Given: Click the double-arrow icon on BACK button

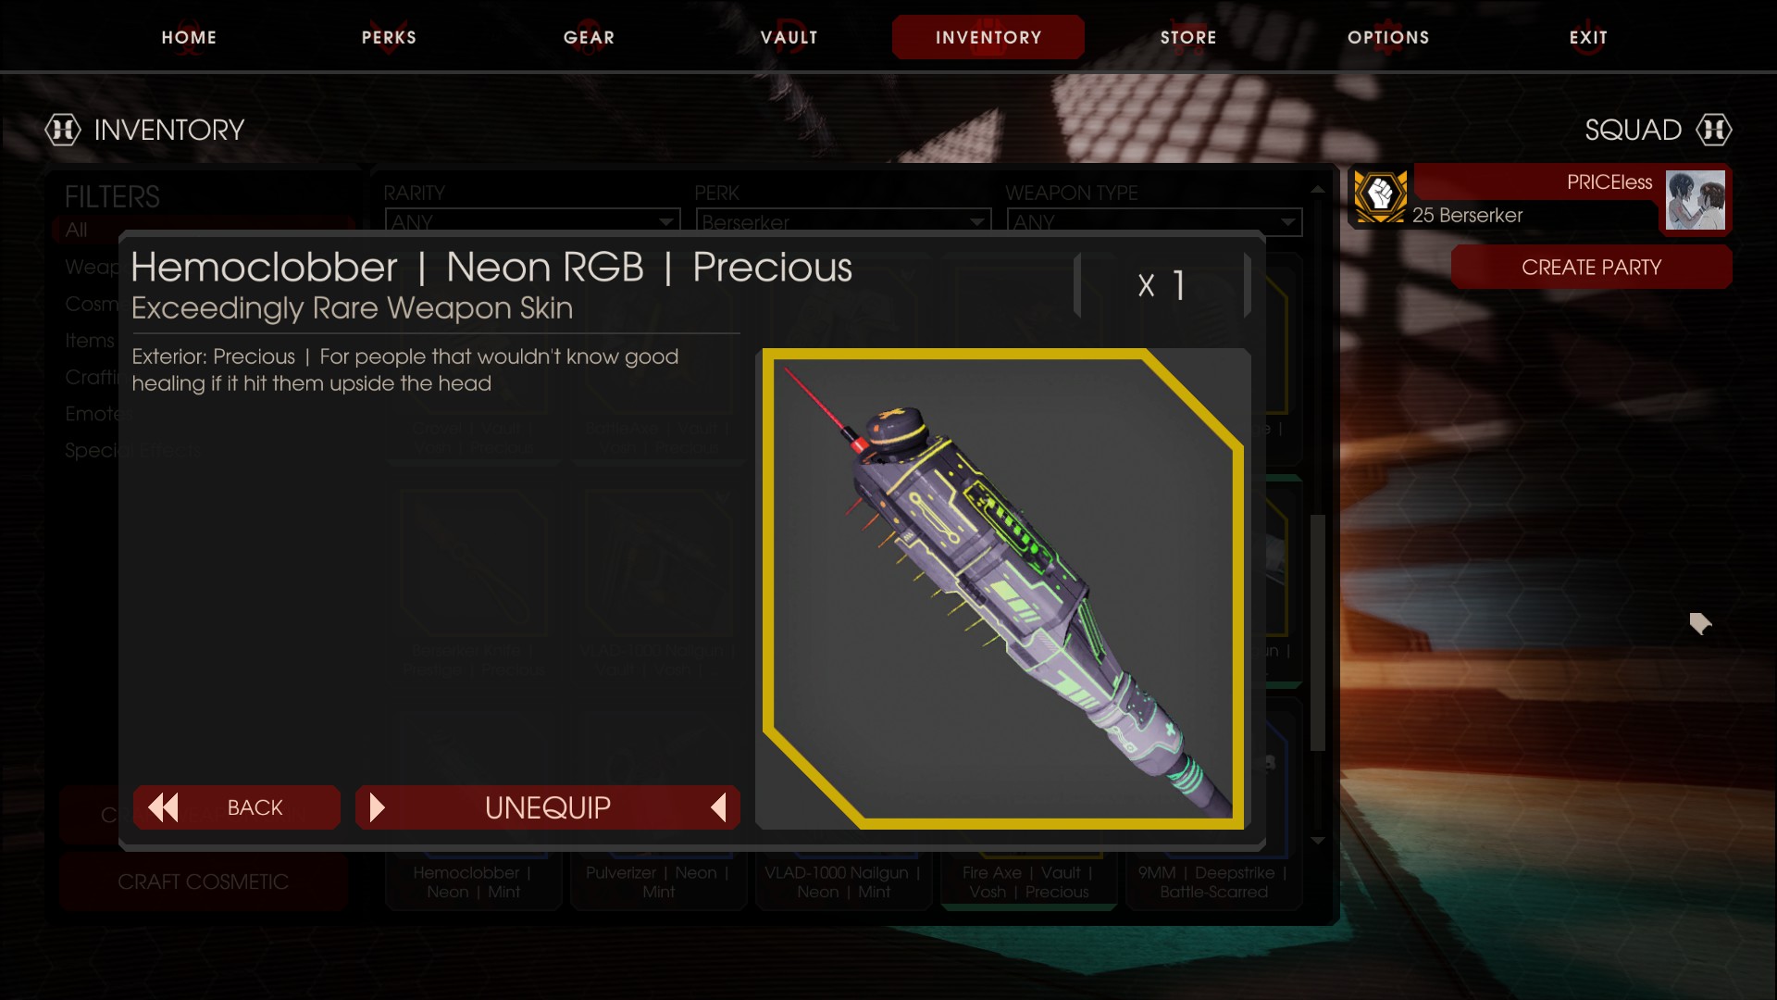Looking at the screenshot, I should pos(164,807).
